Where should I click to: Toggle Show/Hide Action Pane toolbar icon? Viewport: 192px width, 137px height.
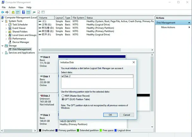(28, 12)
